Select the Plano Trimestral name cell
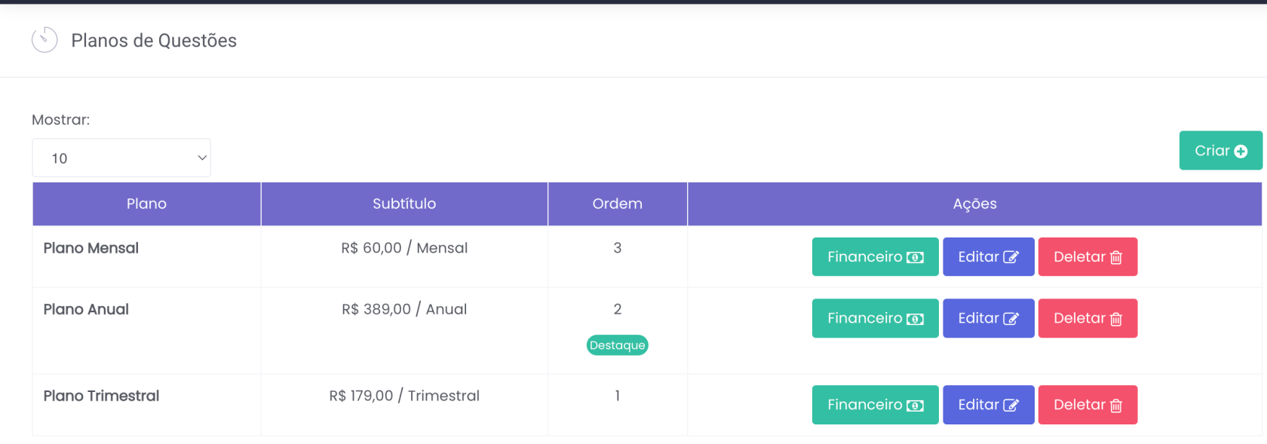 (x=101, y=396)
